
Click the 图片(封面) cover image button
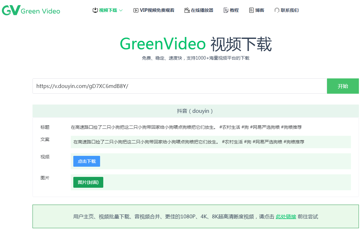click(88, 182)
